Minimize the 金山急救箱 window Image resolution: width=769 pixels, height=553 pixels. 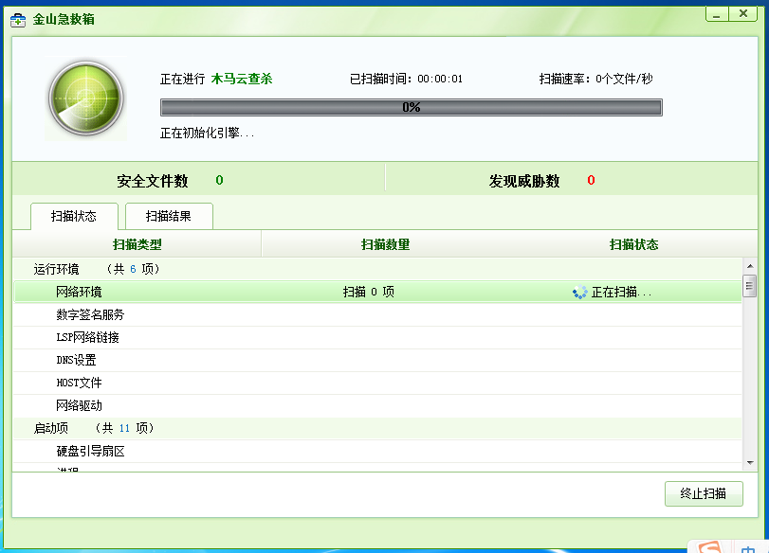(718, 13)
